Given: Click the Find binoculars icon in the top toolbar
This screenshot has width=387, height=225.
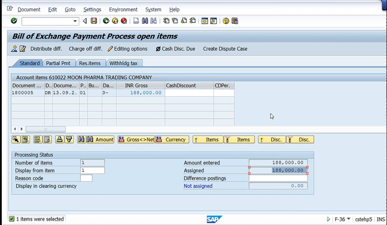Looking at the screenshot, I should click(145, 21).
